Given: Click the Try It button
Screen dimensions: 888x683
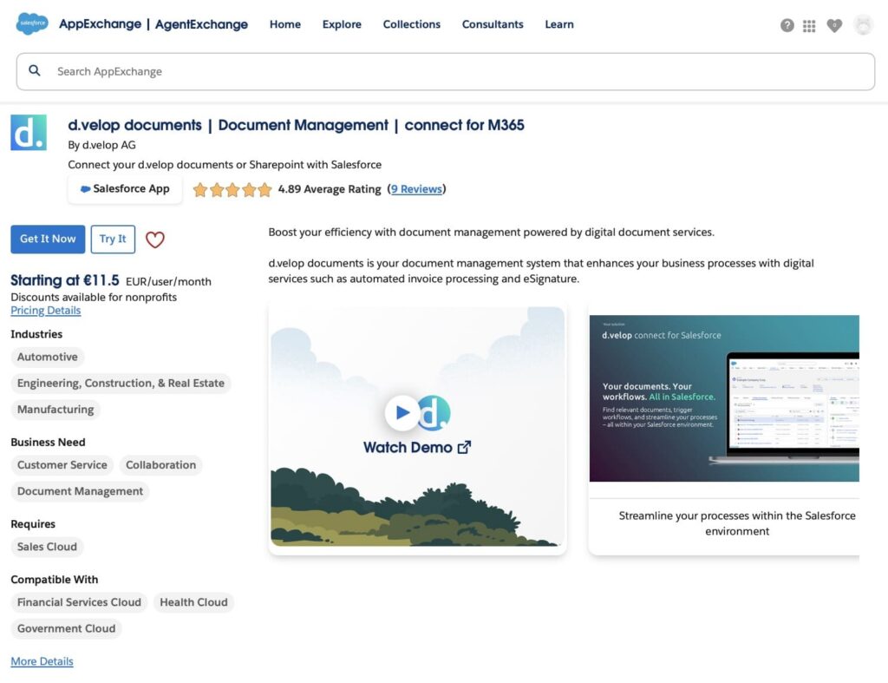Looking at the screenshot, I should click(113, 240).
